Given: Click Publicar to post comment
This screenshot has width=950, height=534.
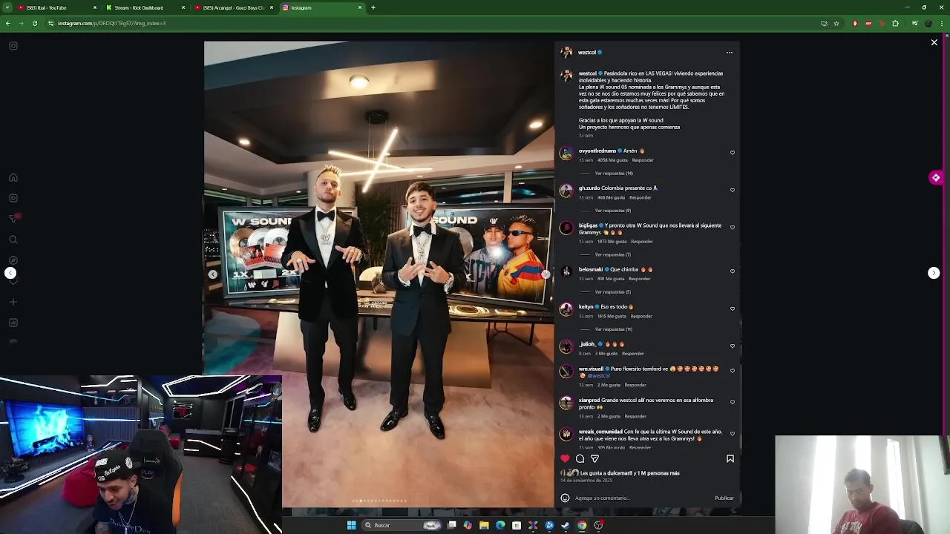Looking at the screenshot, I should pyautogui.click(x=724, y=498).
